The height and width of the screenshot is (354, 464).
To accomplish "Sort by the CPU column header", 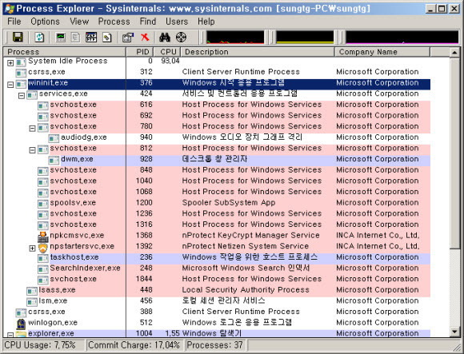I will tap(167, 52).
